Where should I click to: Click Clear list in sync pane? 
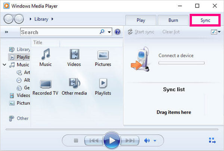point(171,32)
